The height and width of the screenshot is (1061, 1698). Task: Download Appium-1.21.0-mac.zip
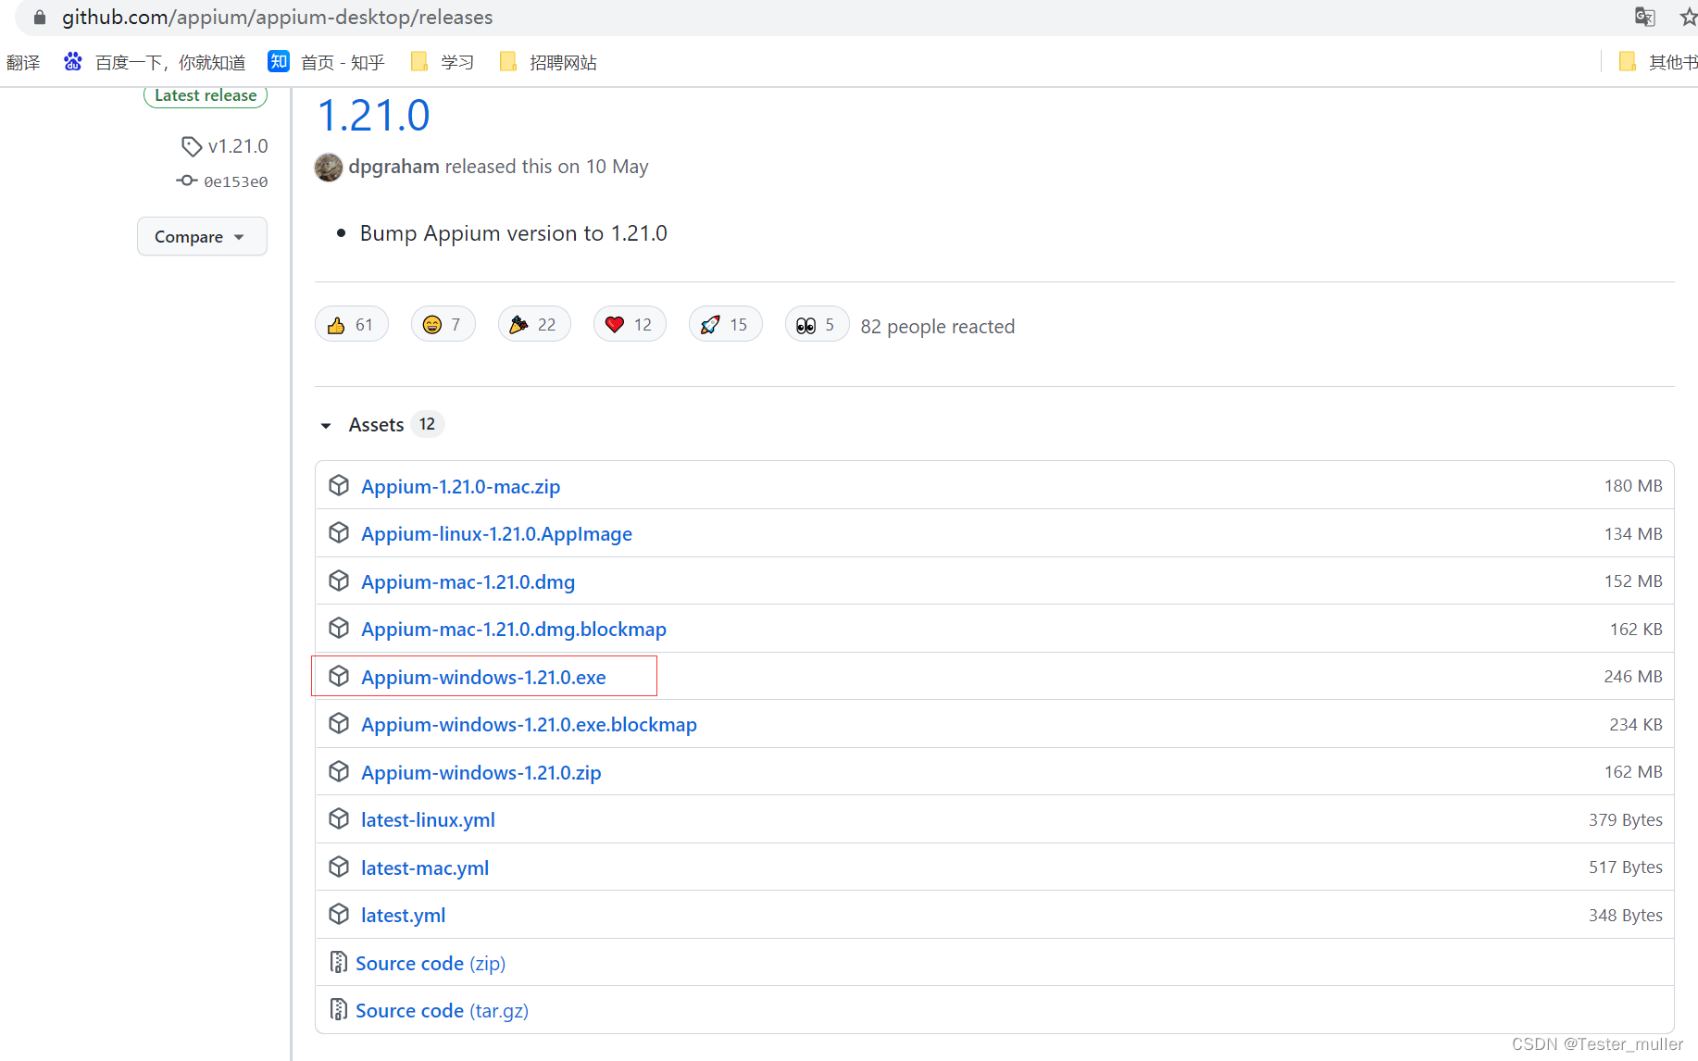click(x=460, y=486)
